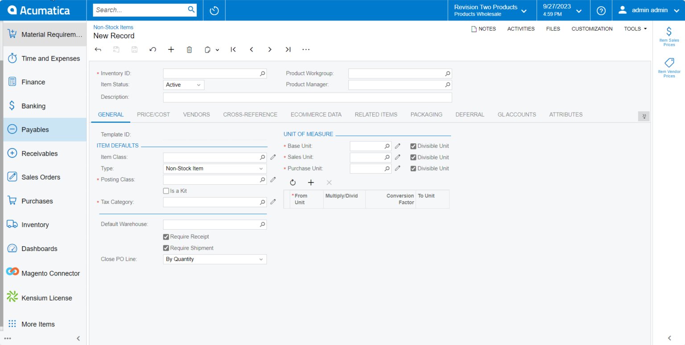The width and height of the screenshot is (685, 345).
Task: Open the Item Vendor Prices side panel
Action: tap(668, 67)
